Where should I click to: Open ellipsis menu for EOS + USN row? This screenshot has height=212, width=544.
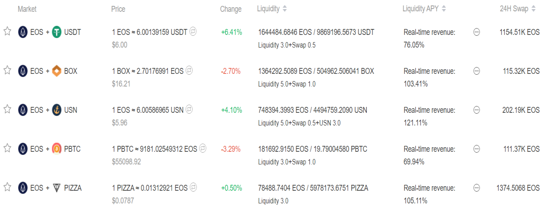pos(476,110)
